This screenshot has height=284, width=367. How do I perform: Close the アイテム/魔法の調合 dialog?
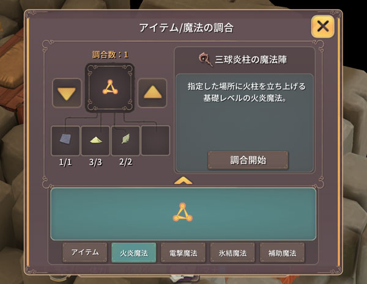[x=323, y=26]
